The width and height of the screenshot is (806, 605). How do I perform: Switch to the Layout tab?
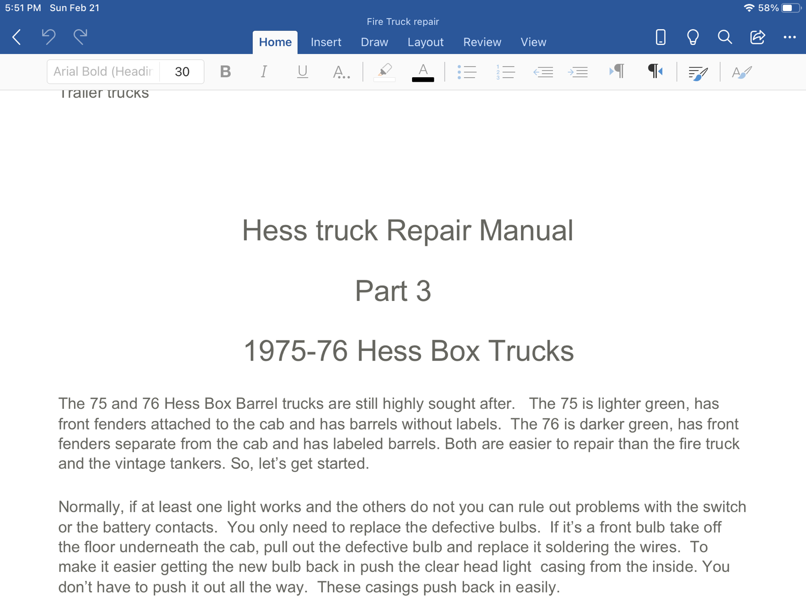coord(426,42)
